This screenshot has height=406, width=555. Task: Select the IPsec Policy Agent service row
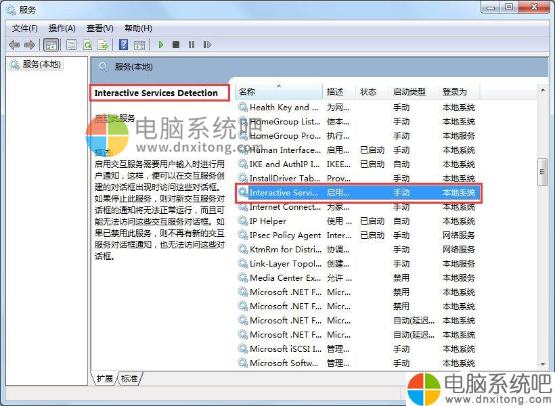(x=357, y=235)
